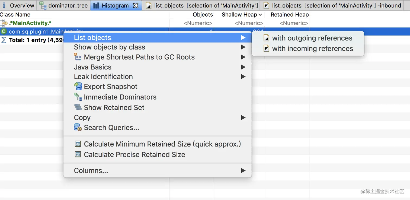Select with incoming references option
Viewport: 410px width, 200px height.
[x=312, y=49]
